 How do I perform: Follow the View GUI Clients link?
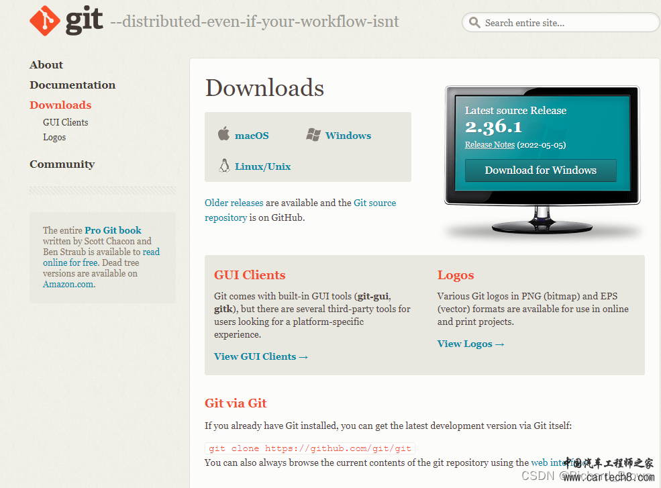click(x=261, y=356)
